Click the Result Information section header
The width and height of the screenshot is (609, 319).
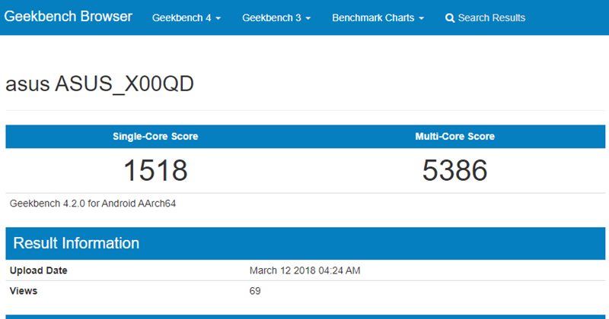click(x=76, y=243)
